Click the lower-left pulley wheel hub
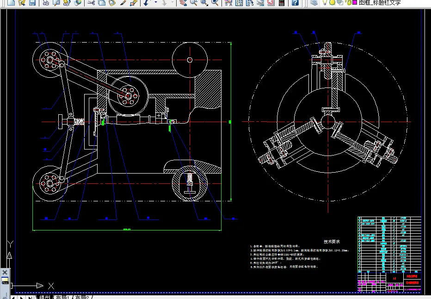Image resolution: width=431 pixels, height=299 pixels. (50, 183)
